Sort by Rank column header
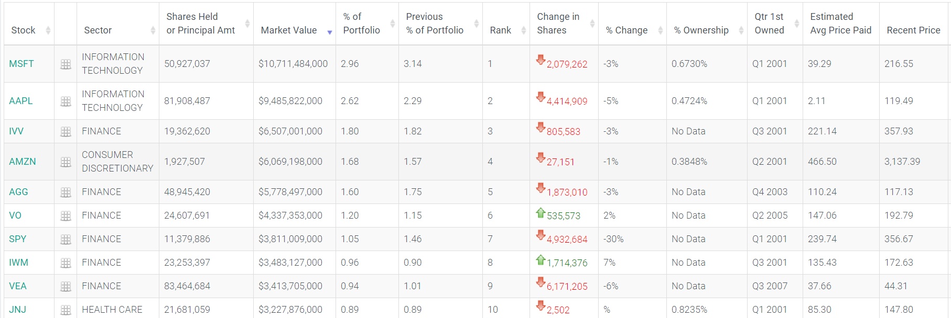Image resolution: width=951 pixels, height=318 pixels. 501,30
